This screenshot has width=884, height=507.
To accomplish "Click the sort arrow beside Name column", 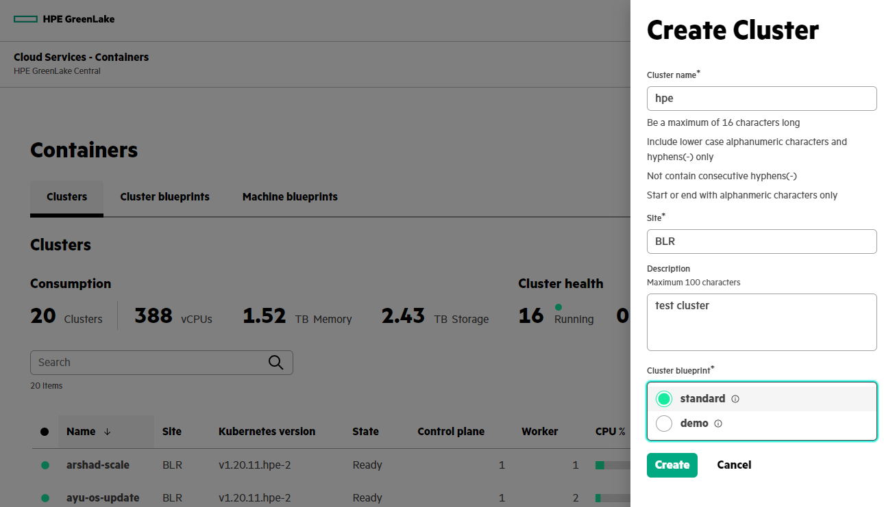I will coord(107,432).
